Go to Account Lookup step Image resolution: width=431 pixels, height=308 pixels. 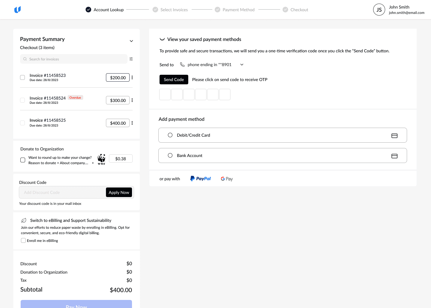pos(105,10)
